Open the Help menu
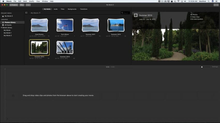The height and width of the screenshot is (123, 220). [52, 1]
